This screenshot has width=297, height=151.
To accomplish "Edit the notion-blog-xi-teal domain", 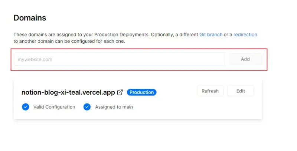I will point(241,91).
